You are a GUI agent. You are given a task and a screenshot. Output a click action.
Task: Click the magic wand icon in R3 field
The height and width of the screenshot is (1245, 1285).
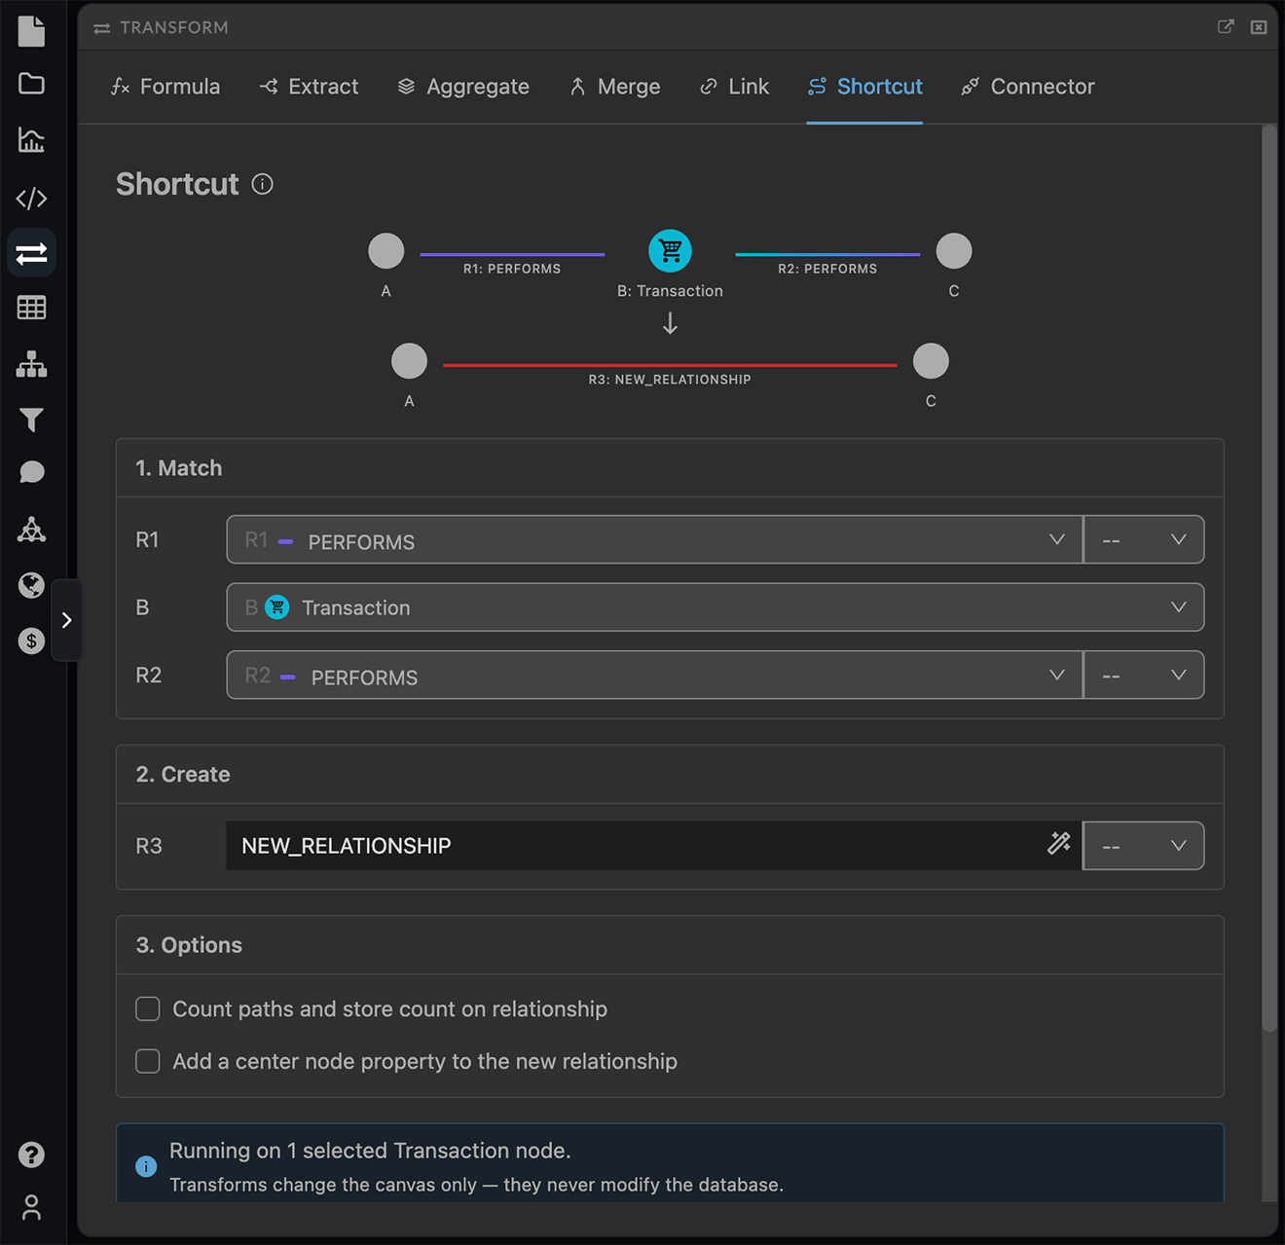click(1059, 844)
